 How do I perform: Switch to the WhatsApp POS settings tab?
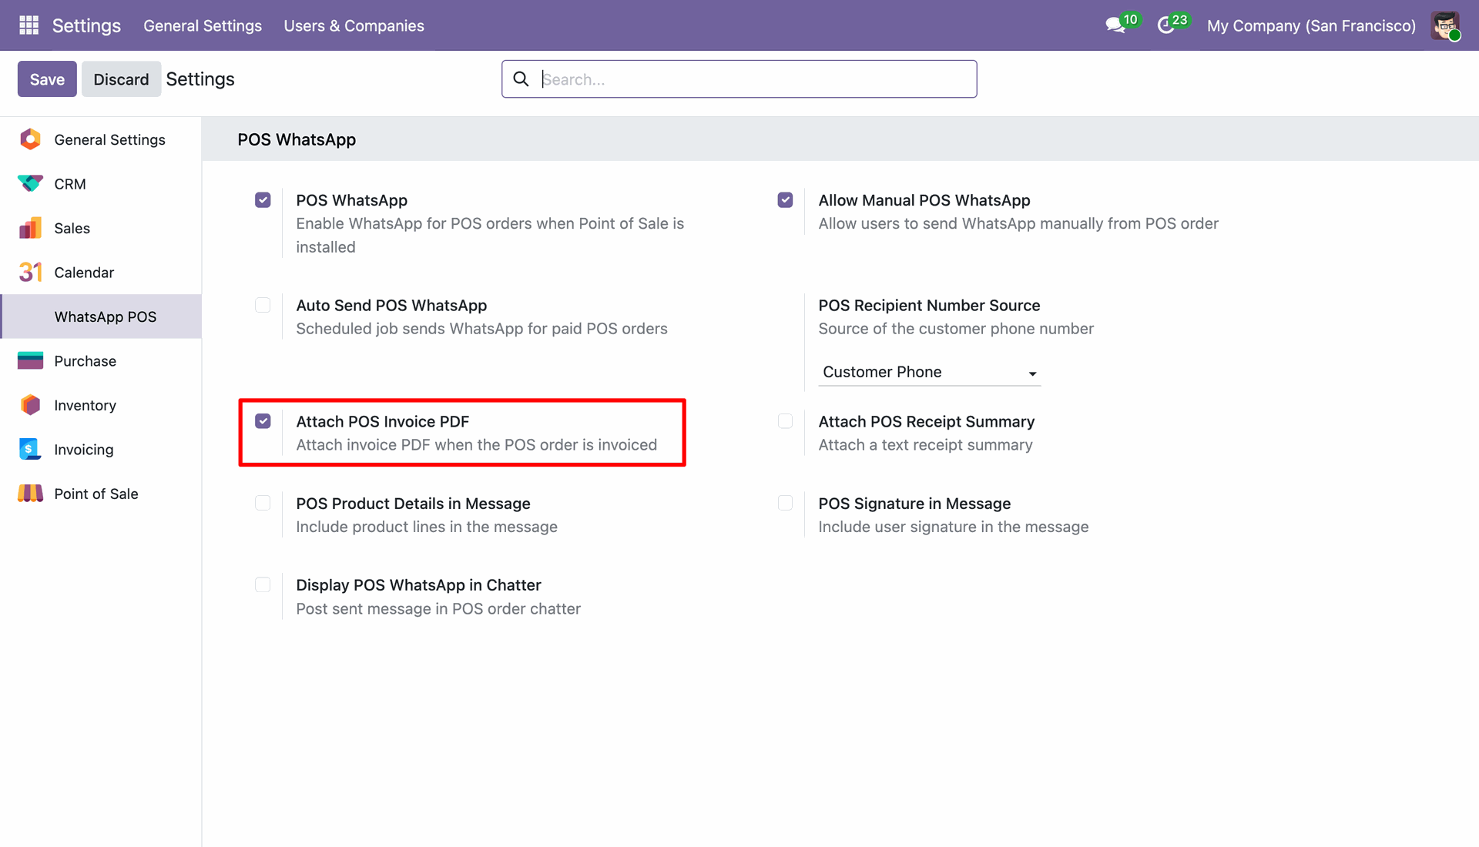click(x=101, y=316)
